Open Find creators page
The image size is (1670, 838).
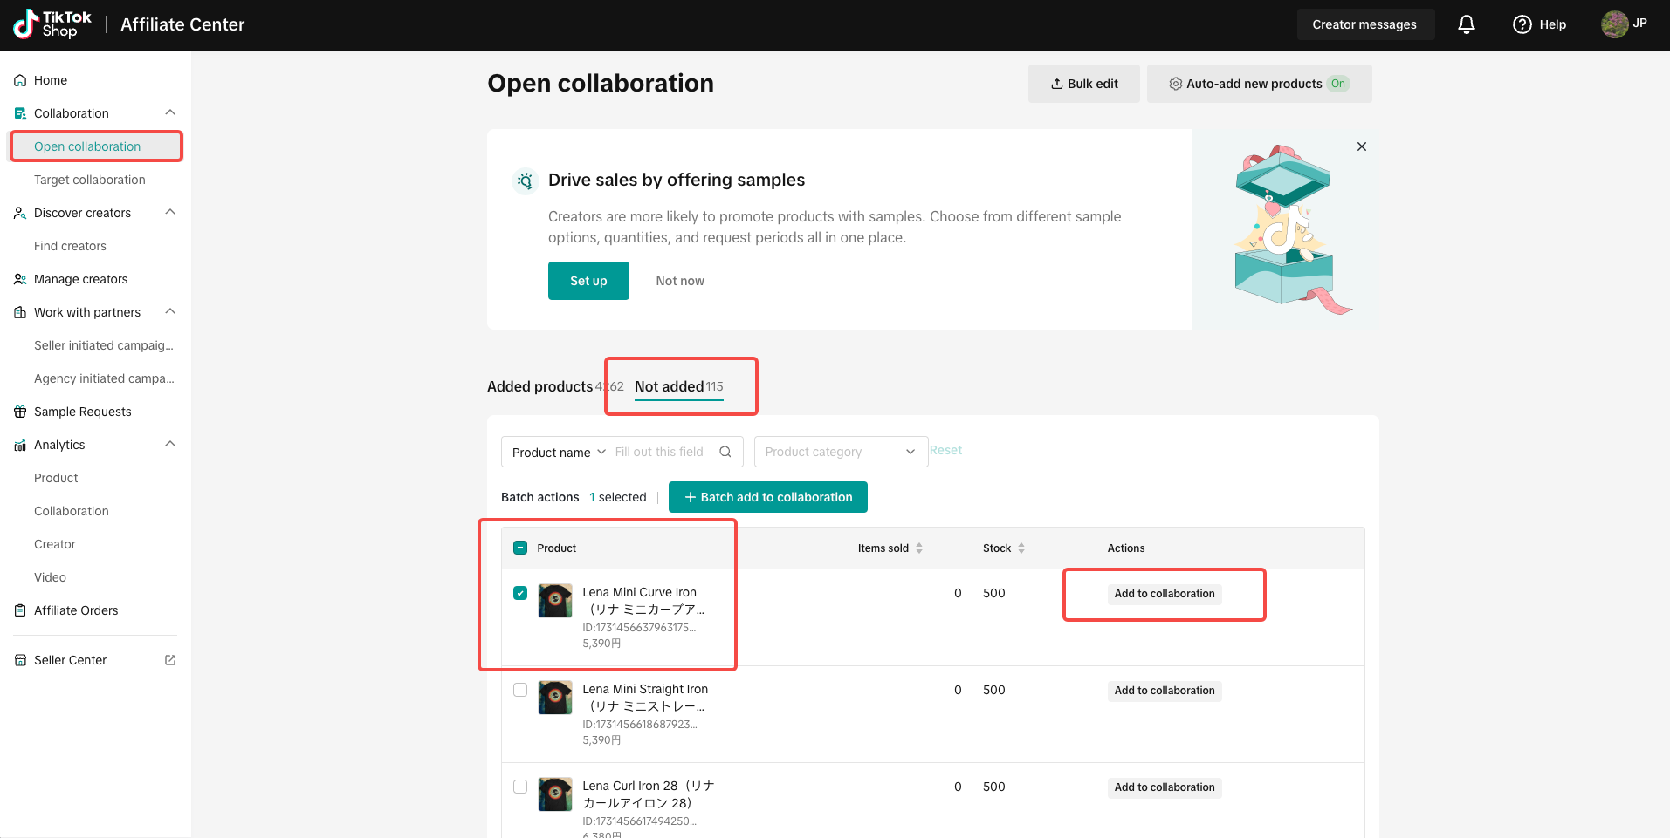(x=70, y=246)
